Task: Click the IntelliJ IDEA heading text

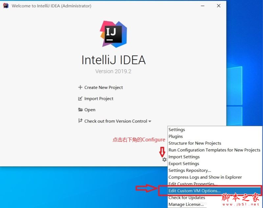Action: pos(113,60)
